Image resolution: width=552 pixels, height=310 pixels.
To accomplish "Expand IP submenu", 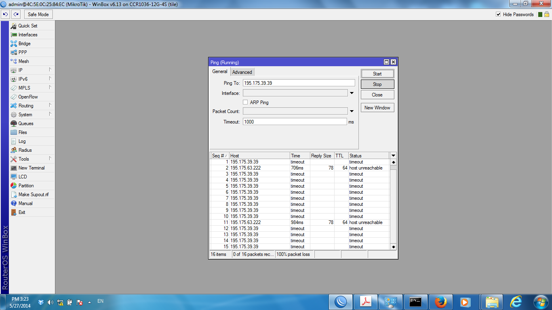I will 50,70.
